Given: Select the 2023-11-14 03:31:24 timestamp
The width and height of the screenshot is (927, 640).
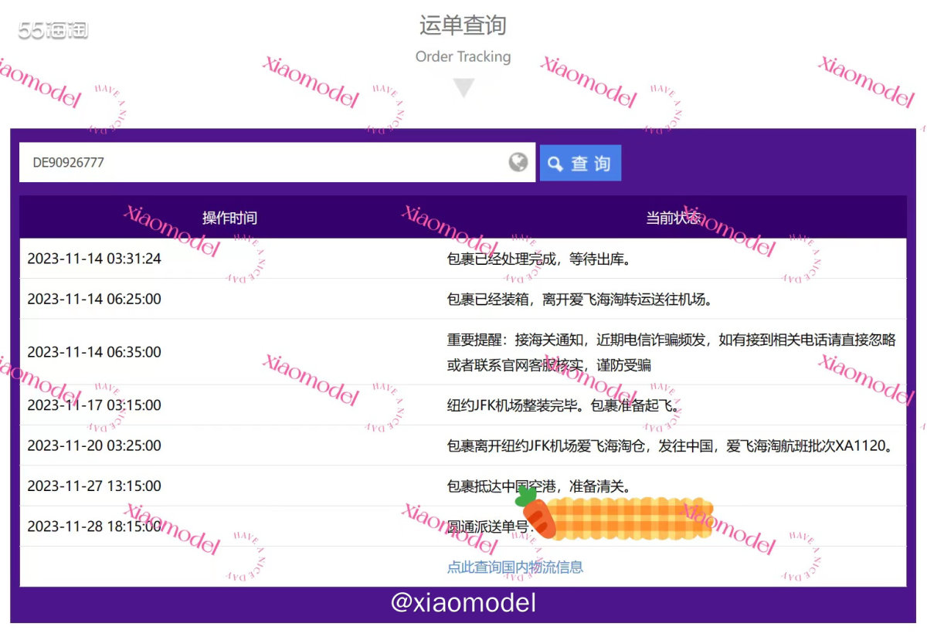Looking at the screenshot, I should tap(94, 259).
